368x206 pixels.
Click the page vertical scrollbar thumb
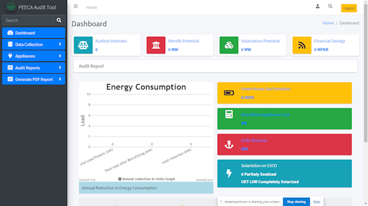coord(366,72)
